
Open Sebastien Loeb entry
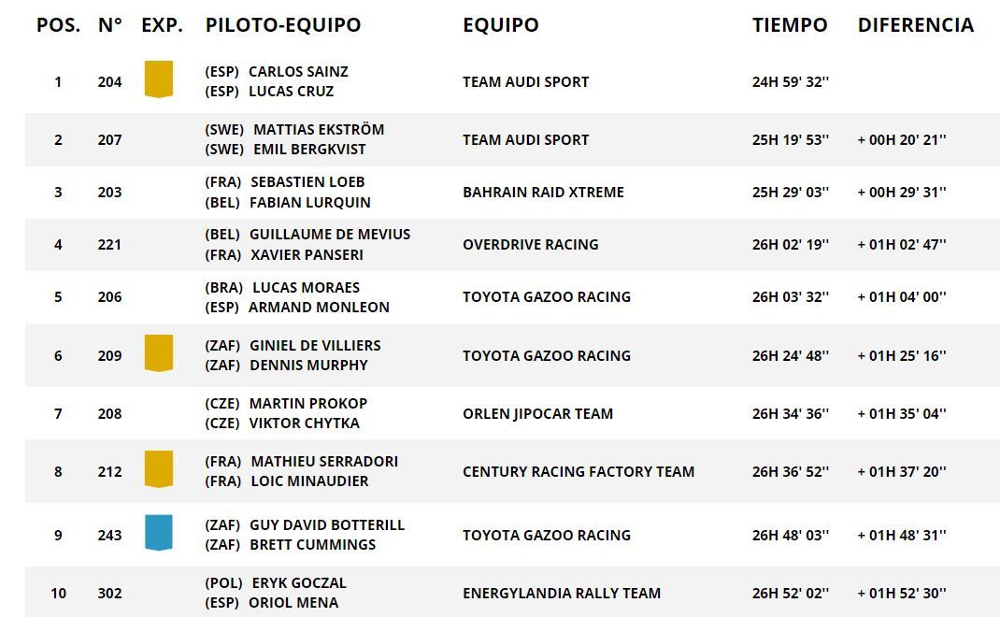(307, 182)
